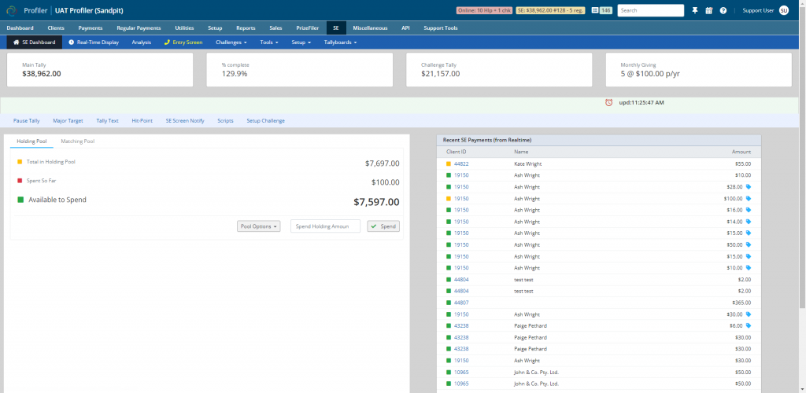Click the Profiler logo icon
The width and height of the screenshot is (806, 393).
12,10
